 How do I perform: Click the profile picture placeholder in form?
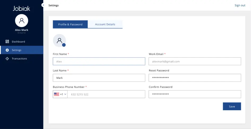[x=59, y=40]
